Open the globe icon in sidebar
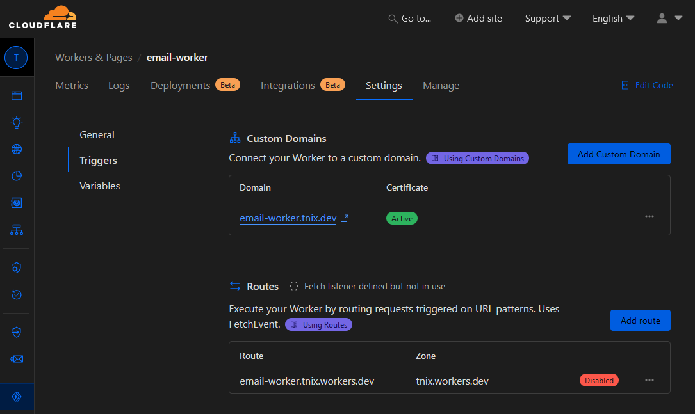 coord(17,149)
